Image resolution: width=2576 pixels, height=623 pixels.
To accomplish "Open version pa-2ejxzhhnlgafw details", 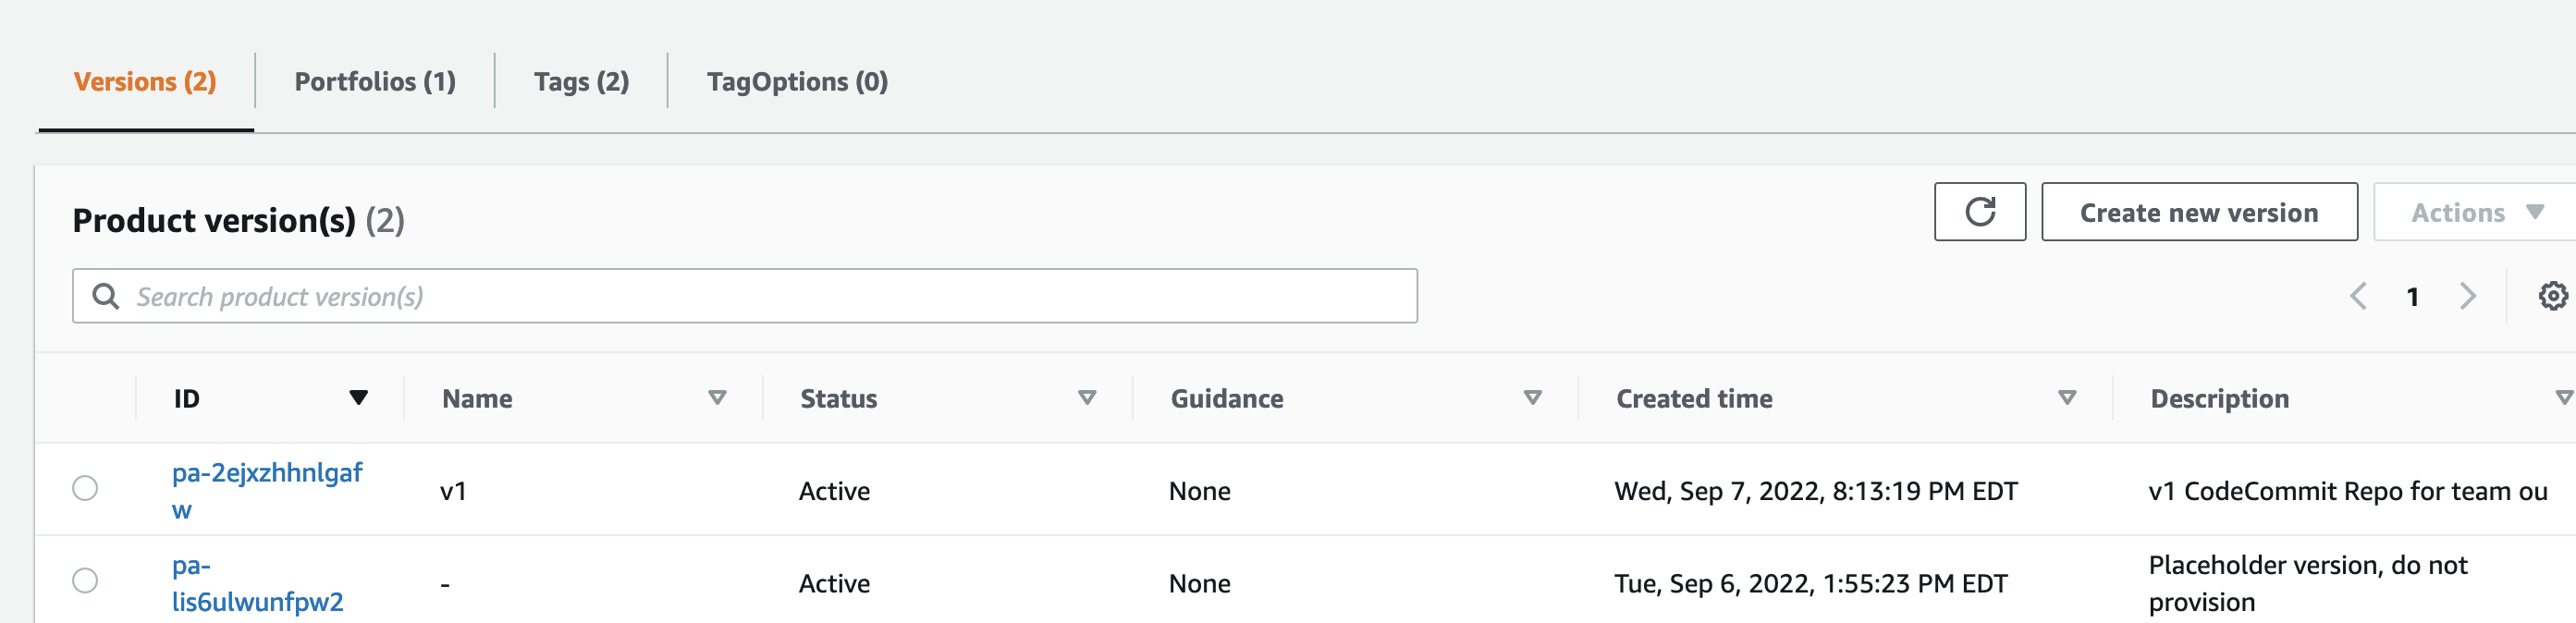I will (x=266, y=490).
